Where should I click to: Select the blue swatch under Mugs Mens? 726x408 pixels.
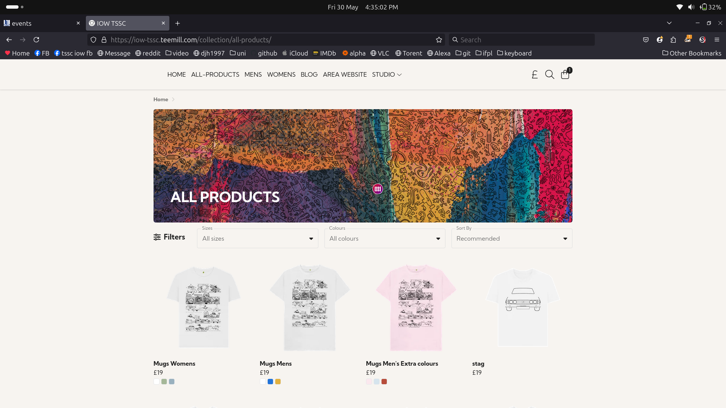pyautogui.click(x=270, y=382)
